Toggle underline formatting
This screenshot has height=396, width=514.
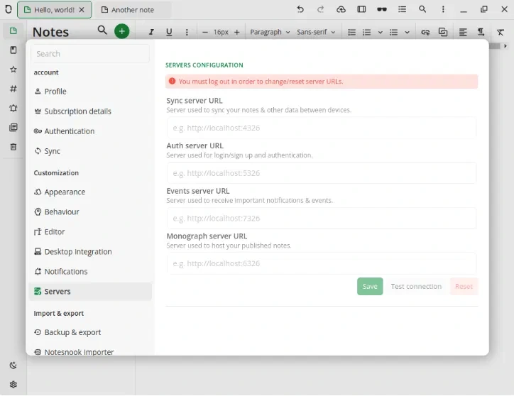169,33
